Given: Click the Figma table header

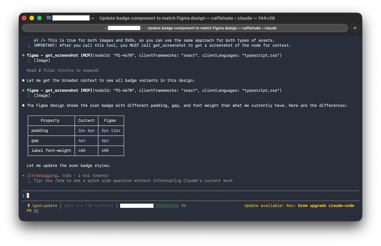Looking at the screenshot, I should [x=110, y=121].
